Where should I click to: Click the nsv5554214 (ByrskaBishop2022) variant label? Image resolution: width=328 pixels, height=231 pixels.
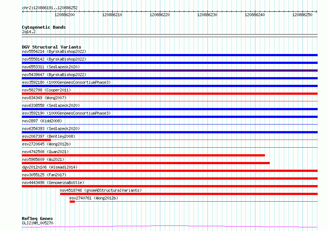[x=54, y=51]
